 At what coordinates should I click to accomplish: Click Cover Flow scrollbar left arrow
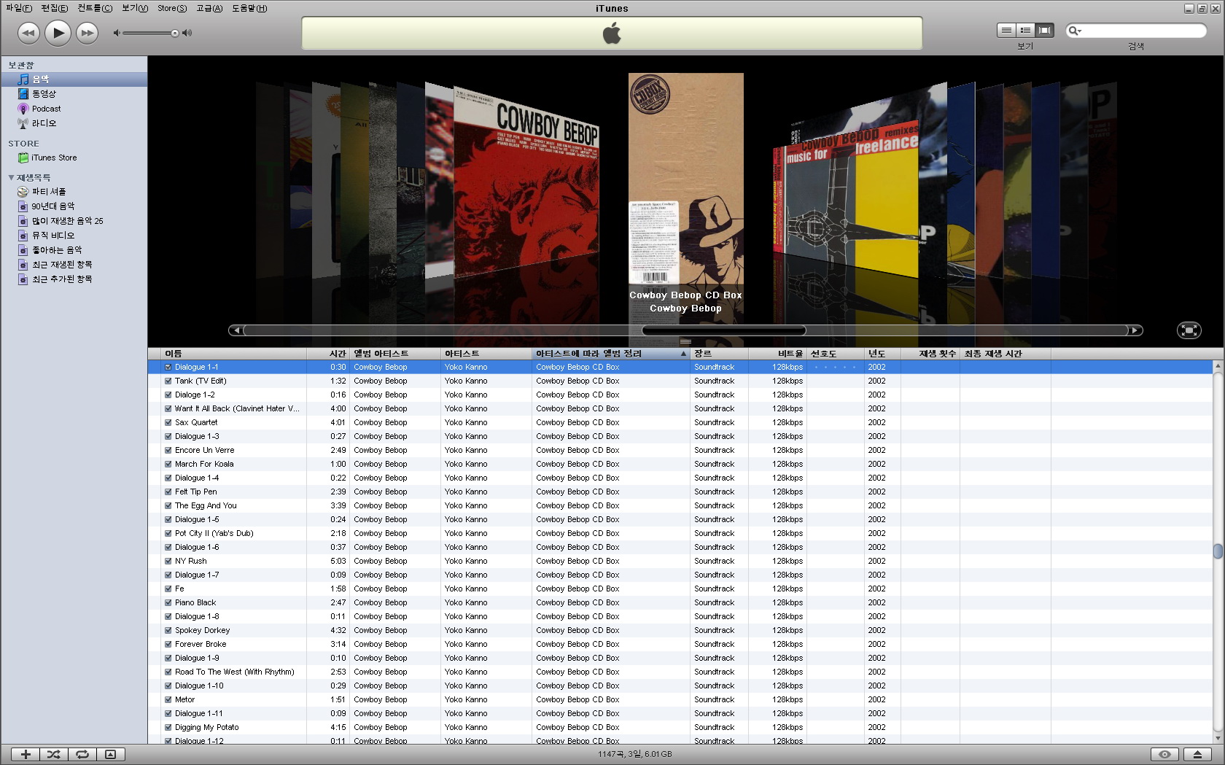(x=236, y=330)
